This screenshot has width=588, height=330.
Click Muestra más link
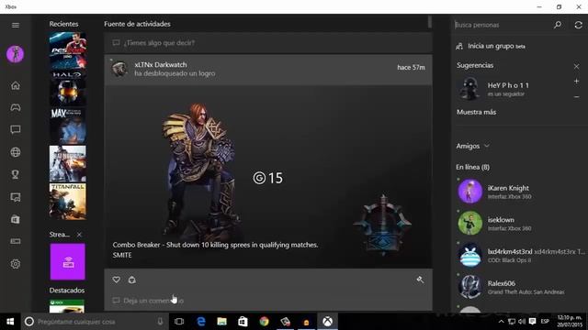[x=476, y=112]
